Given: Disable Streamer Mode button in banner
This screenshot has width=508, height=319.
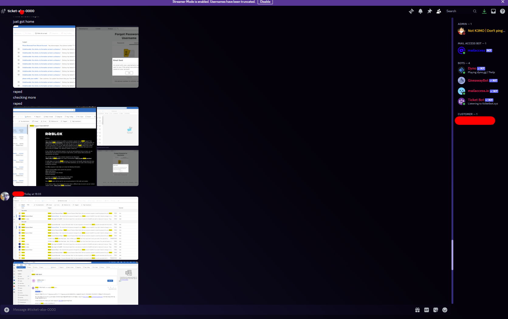Looking at the screenshot, I should [265, 2].
